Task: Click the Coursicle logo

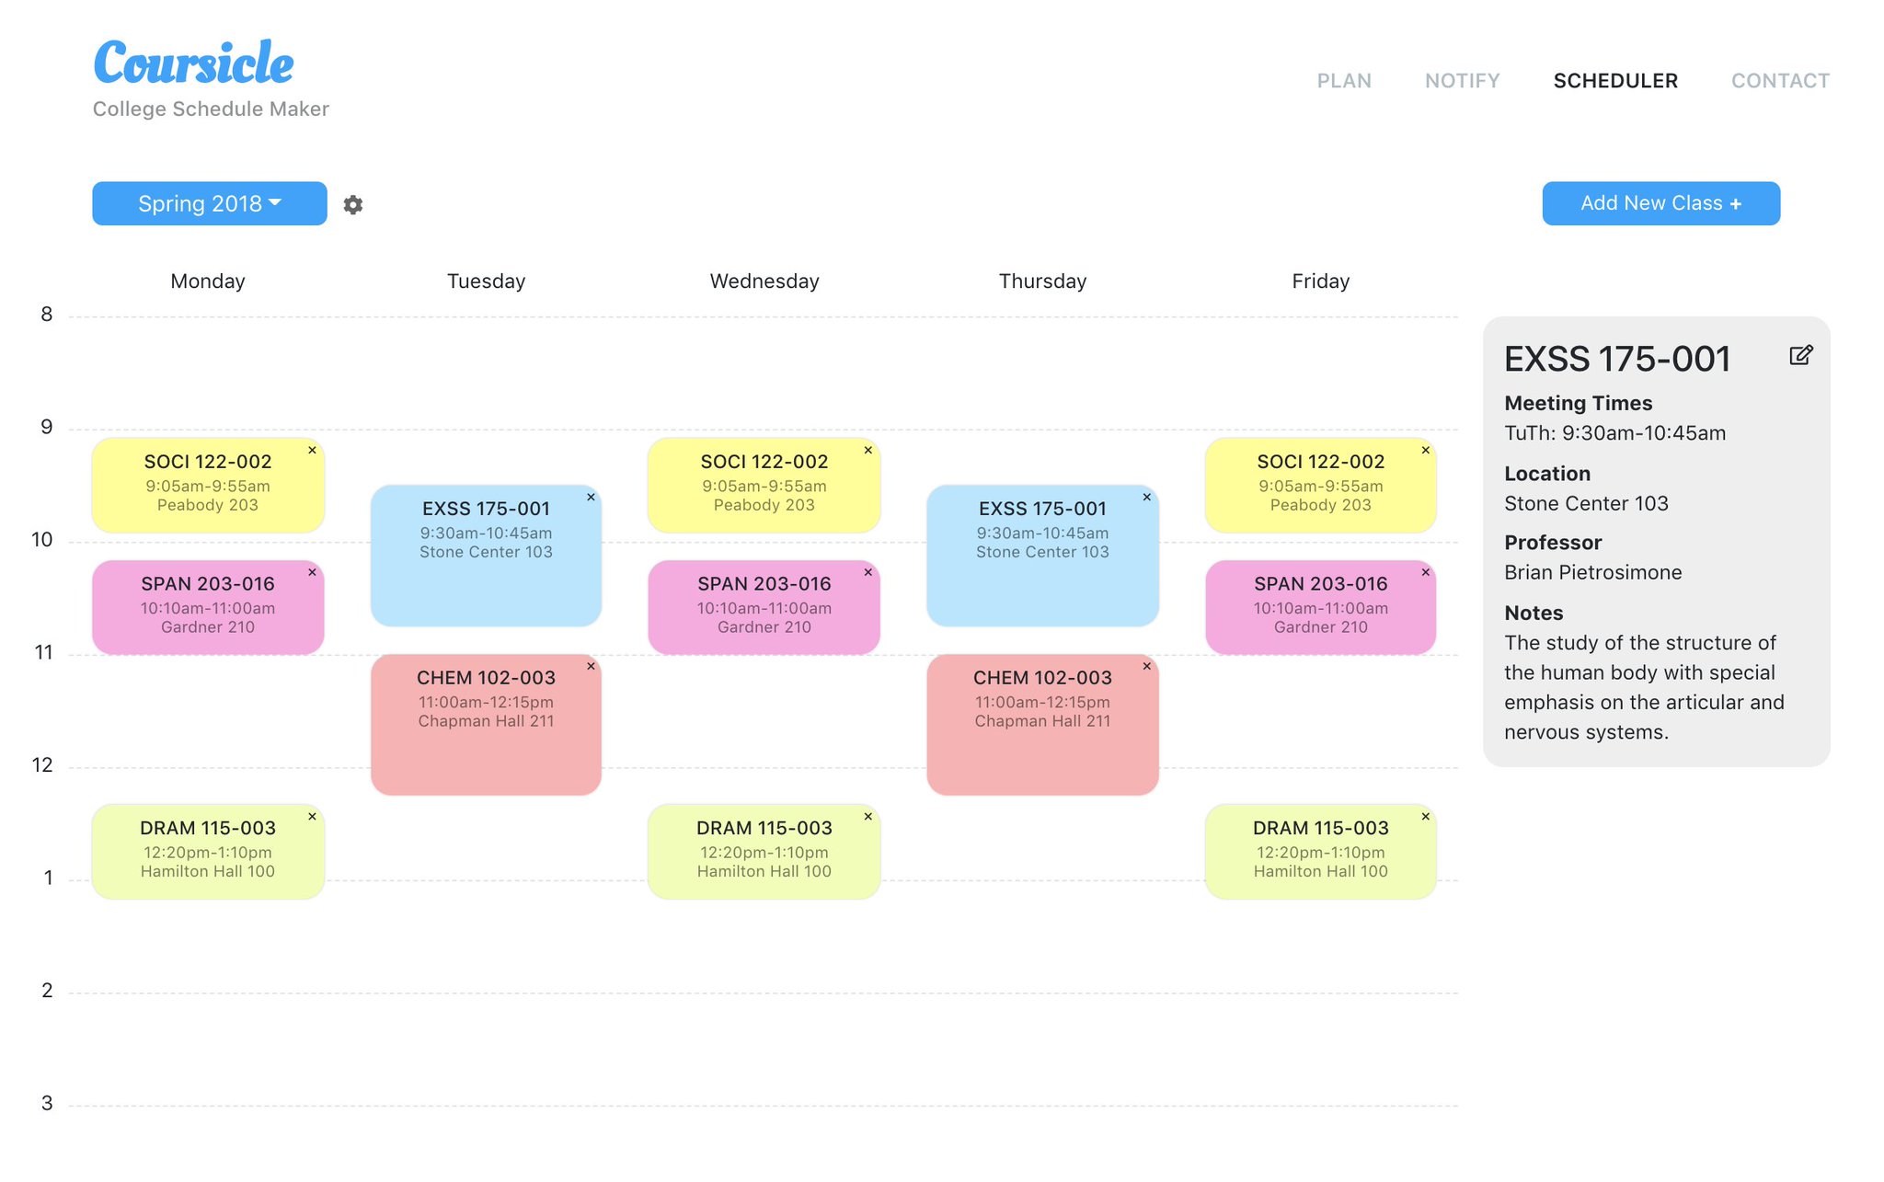Action: pyautogui.click(x=192, y=63)
